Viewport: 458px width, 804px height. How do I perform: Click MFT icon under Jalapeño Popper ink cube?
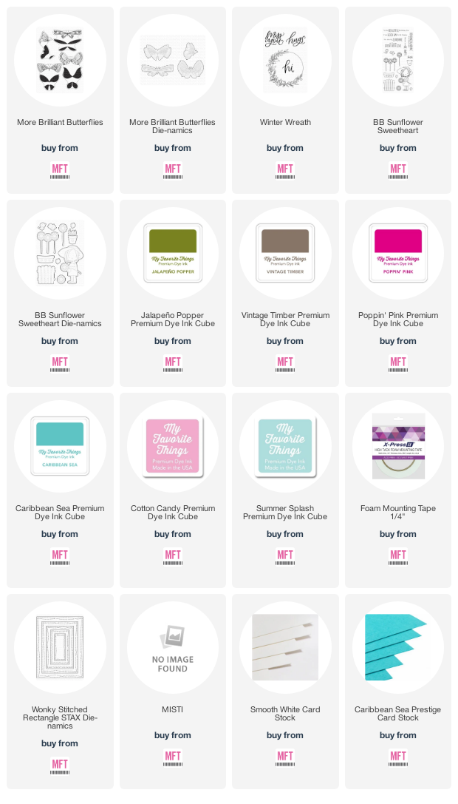(173, 364)
